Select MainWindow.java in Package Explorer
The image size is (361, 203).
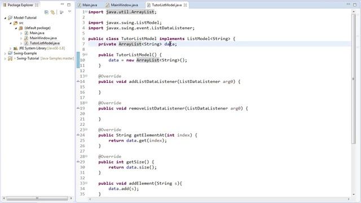pos(43,38)
